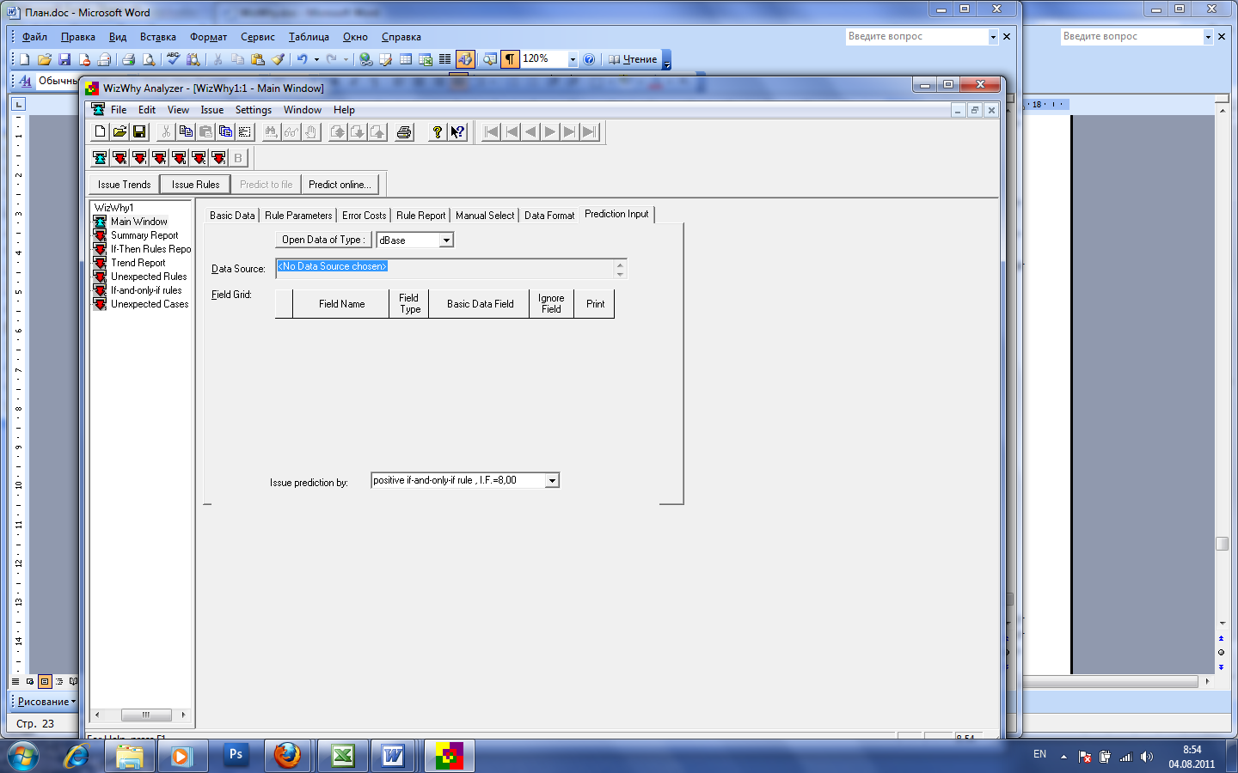
Task: Open Firefox from the taskbar
Action: (x=287, y=756)
